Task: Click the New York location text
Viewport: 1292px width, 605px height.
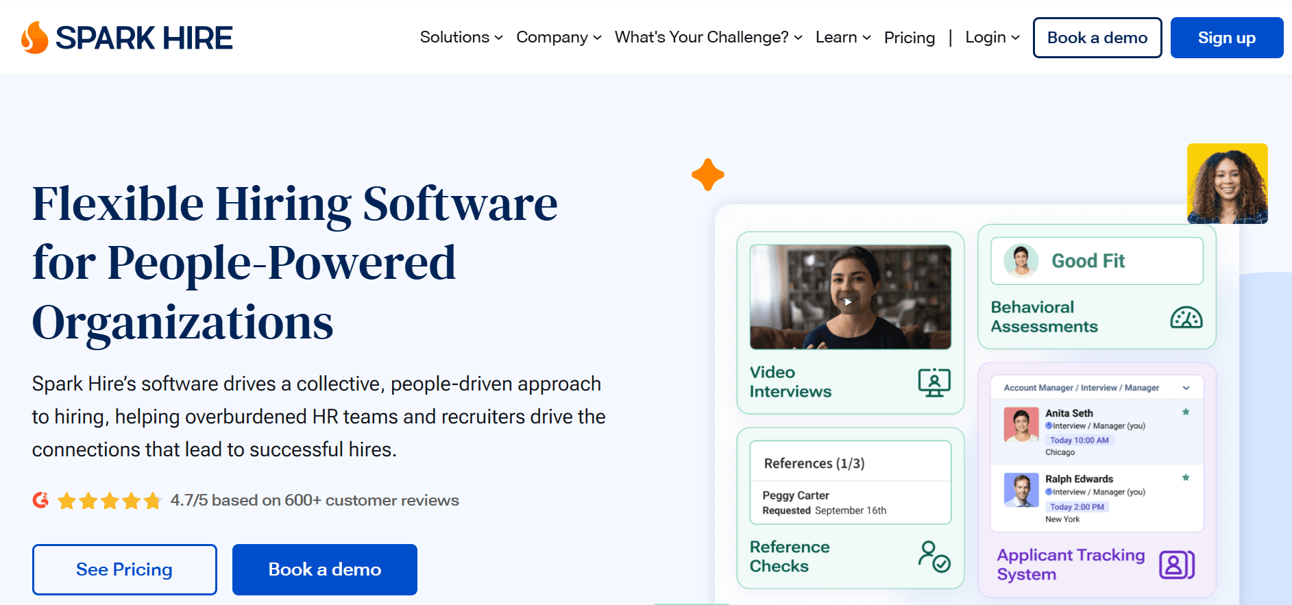Action: pyautogui.click(x=1062, y=519)
